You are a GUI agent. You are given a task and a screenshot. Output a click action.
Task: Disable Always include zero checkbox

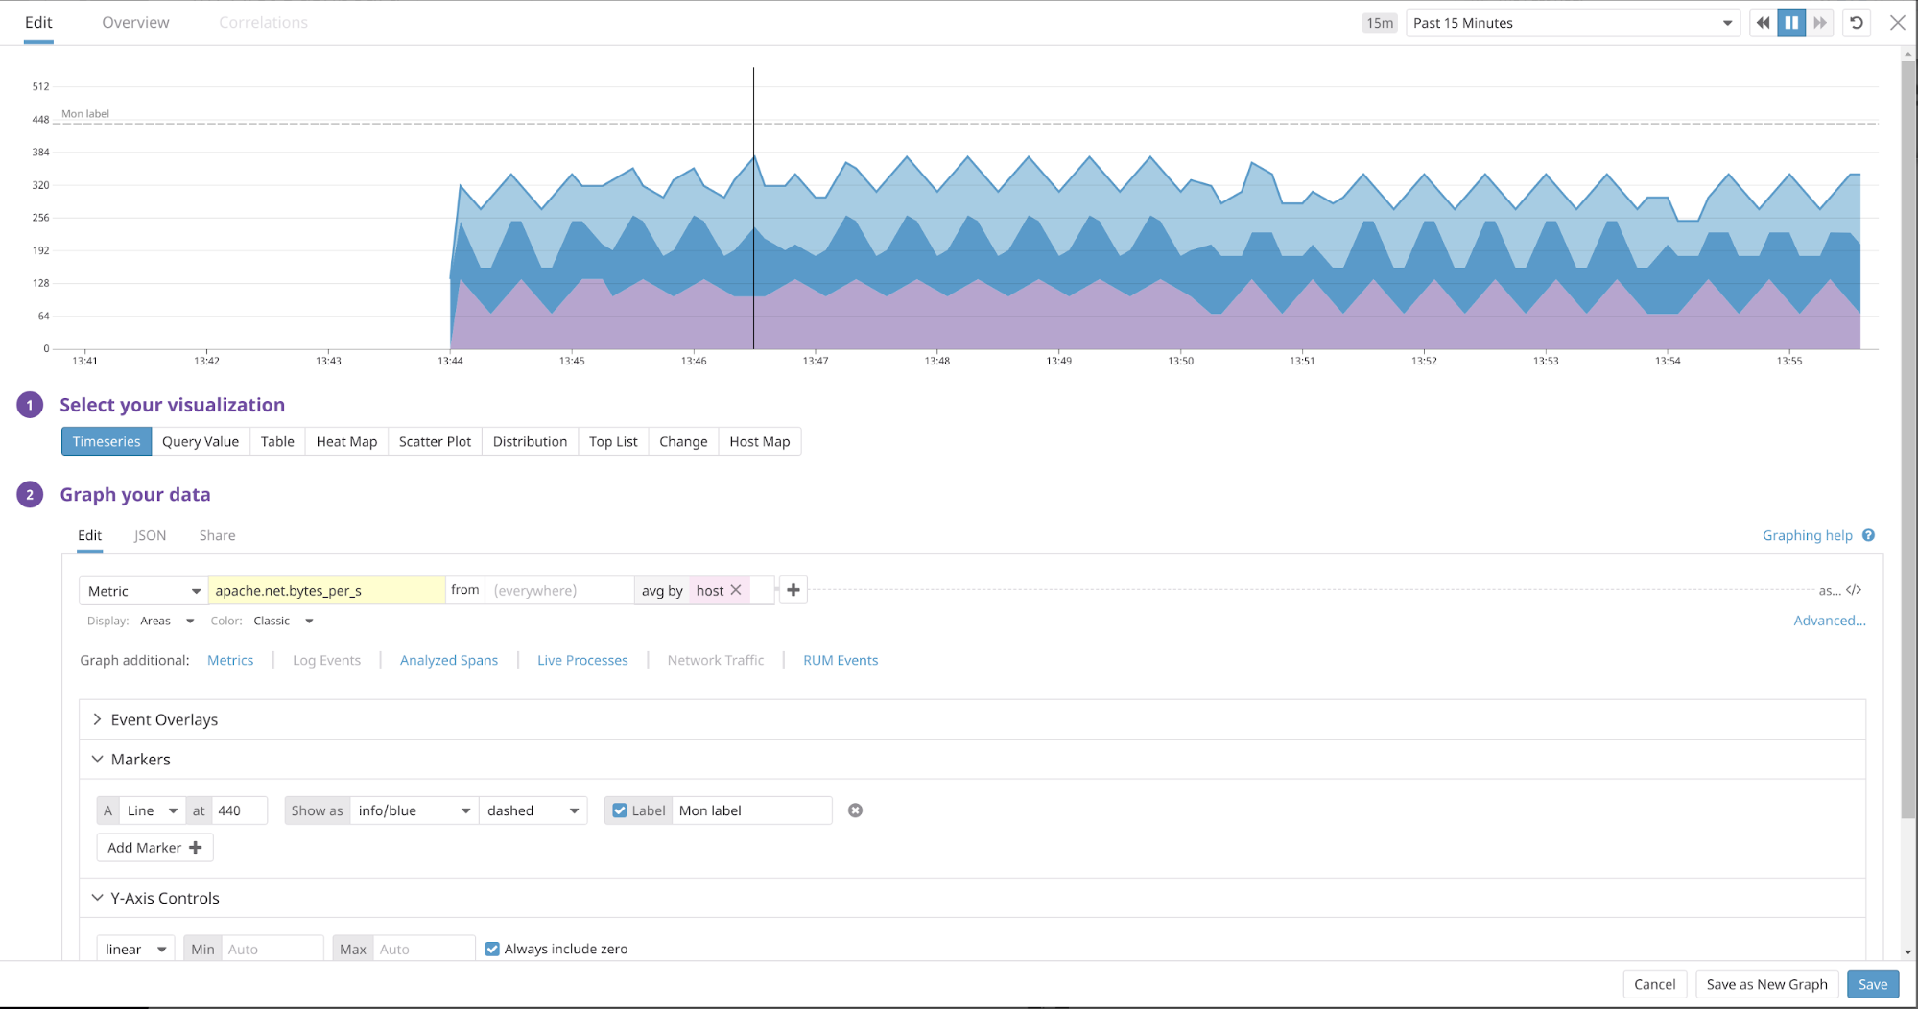coord(492,949)
